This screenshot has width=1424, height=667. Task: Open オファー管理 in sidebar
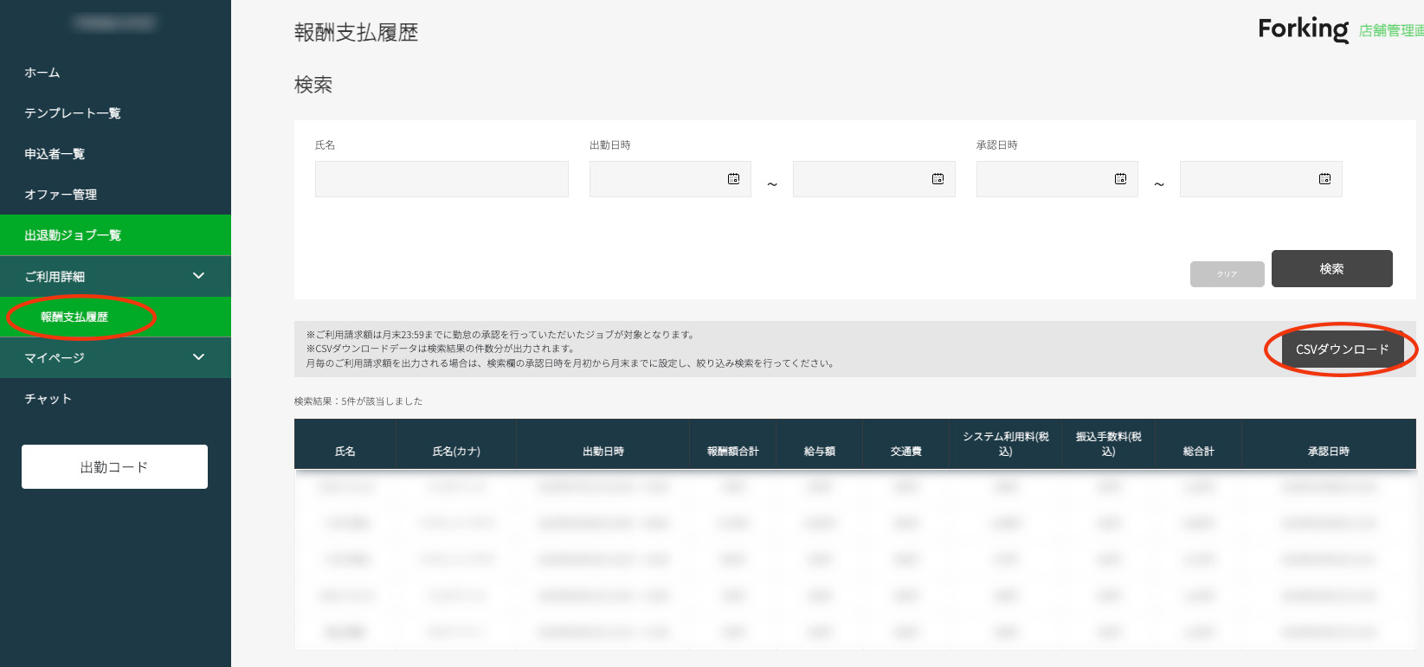115,195
